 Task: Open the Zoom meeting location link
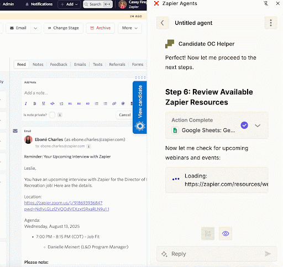pyautogui.click(x=67, y=206)
